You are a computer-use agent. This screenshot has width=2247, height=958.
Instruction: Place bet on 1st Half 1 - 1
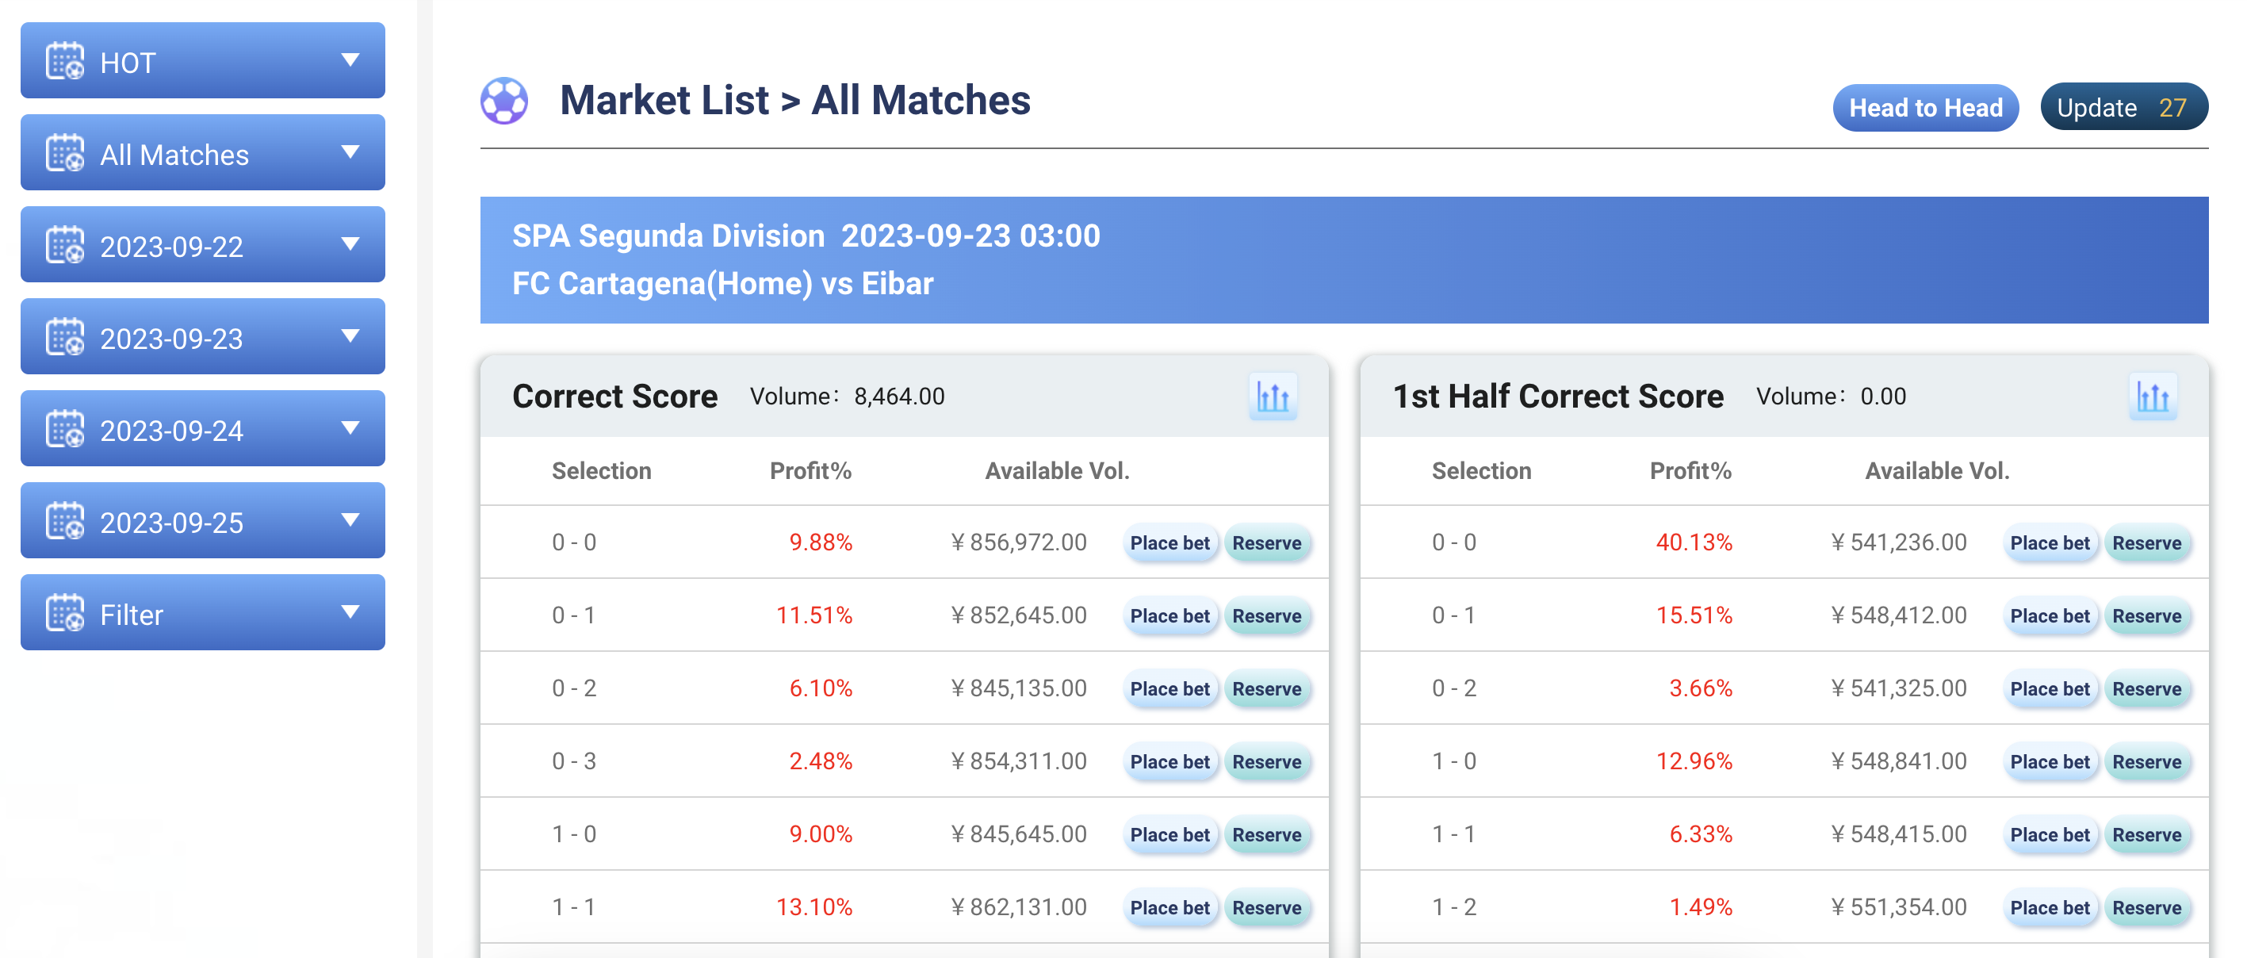tap(2049, 835)
